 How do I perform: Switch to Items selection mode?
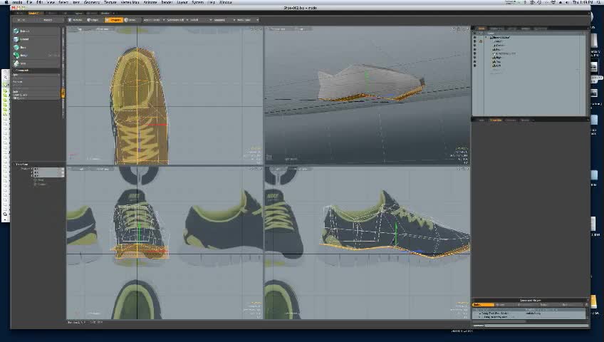coord(131,20)
